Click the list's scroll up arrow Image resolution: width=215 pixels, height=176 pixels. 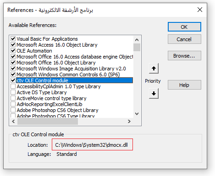137,40
